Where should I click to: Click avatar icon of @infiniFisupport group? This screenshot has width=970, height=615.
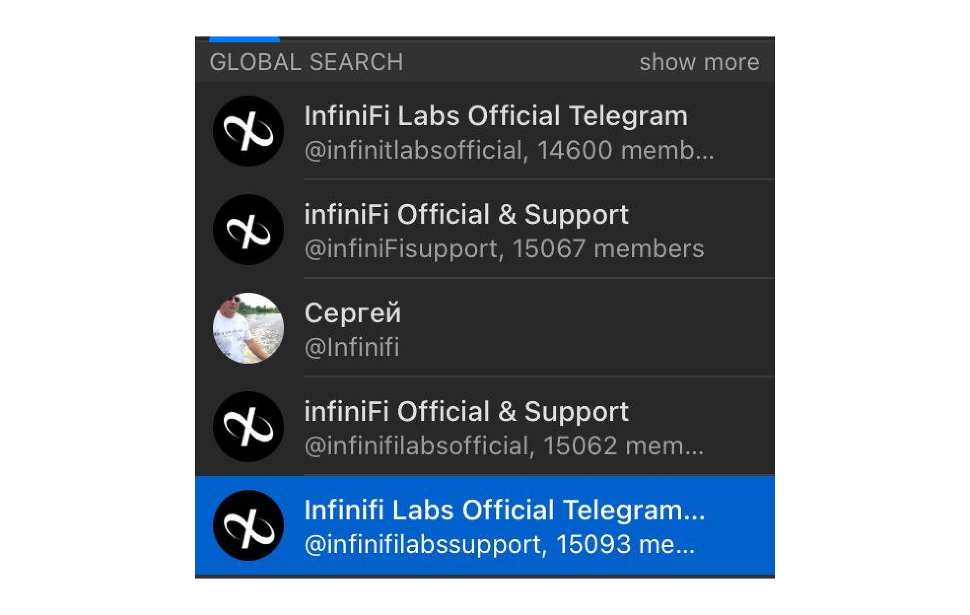tap(248, 230)
